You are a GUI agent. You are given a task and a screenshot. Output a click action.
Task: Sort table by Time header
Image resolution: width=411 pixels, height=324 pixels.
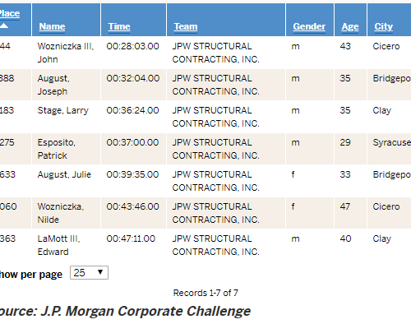[119, 26]
